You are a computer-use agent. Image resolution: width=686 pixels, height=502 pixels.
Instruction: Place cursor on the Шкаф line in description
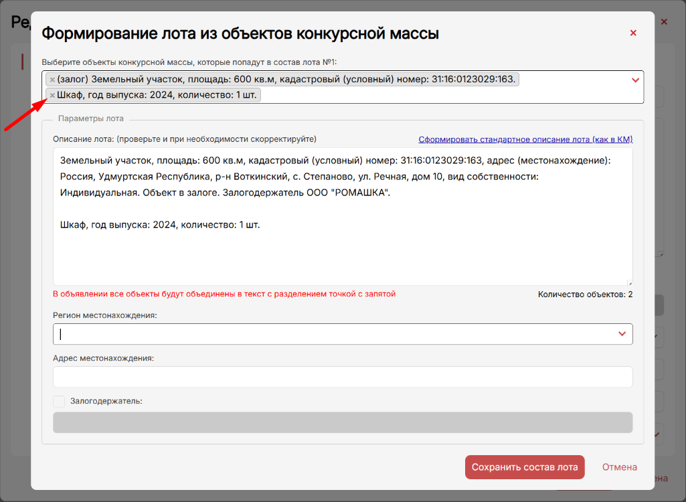pyautogui.click(x=159, y=225)
